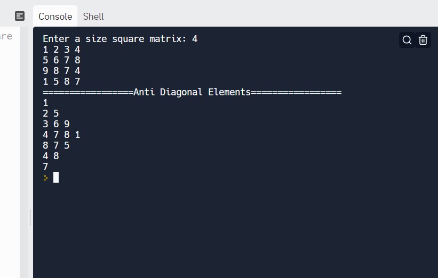The width and height of the screenshot is (438, 278).
Task: Click the matrix row '1 5 8 7'
Action: (x=61, y=81)
